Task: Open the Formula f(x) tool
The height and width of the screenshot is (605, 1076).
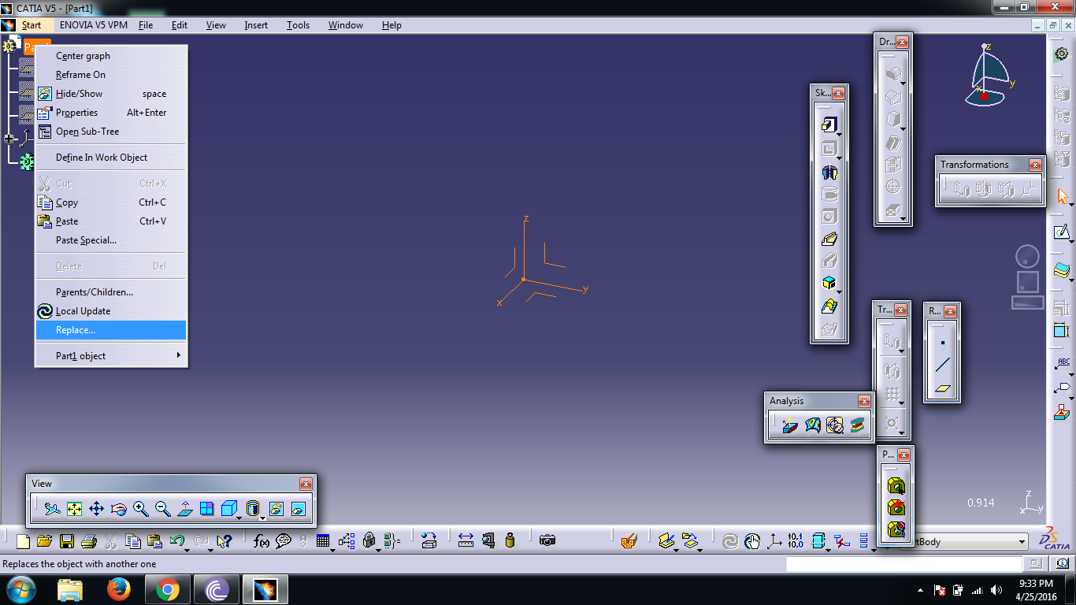Action: coord(262,541)
